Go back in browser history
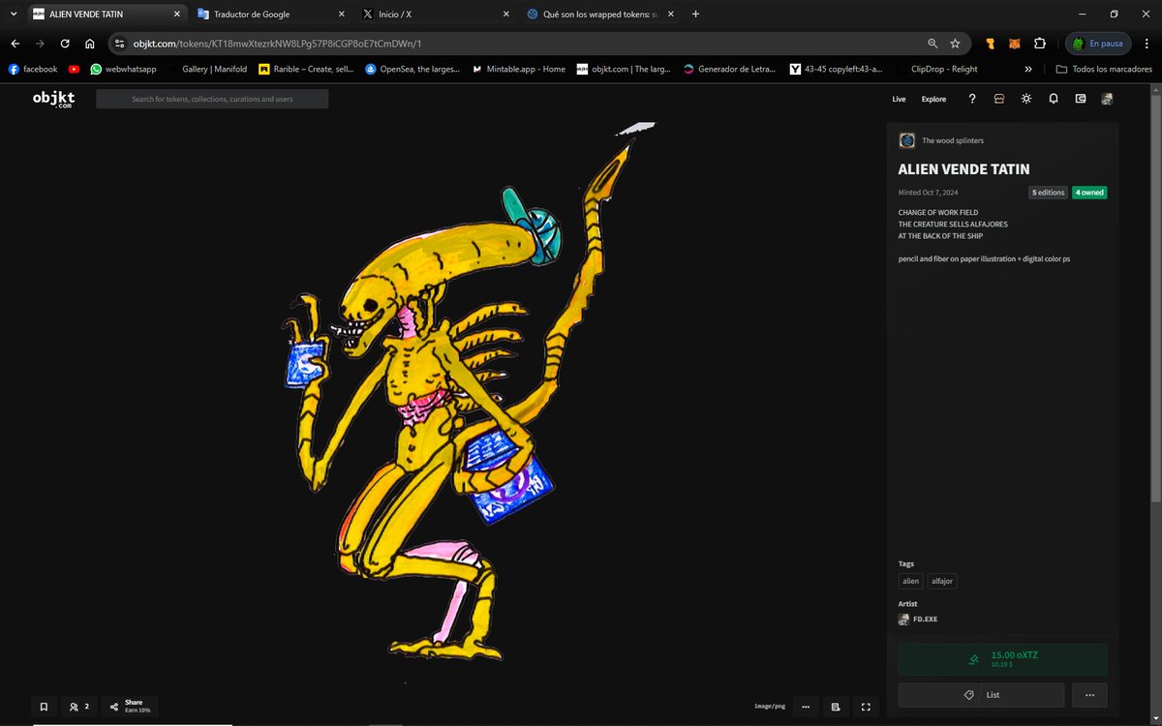Viewport: 1162px width, 726px height. pyautogui.click(x=15, y=44)
